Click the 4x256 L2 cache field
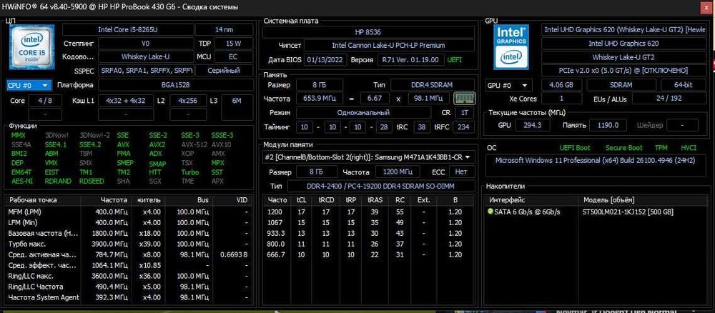 [x=188, y=101]
